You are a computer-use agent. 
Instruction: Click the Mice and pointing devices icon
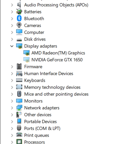click(x=19, y=94)
